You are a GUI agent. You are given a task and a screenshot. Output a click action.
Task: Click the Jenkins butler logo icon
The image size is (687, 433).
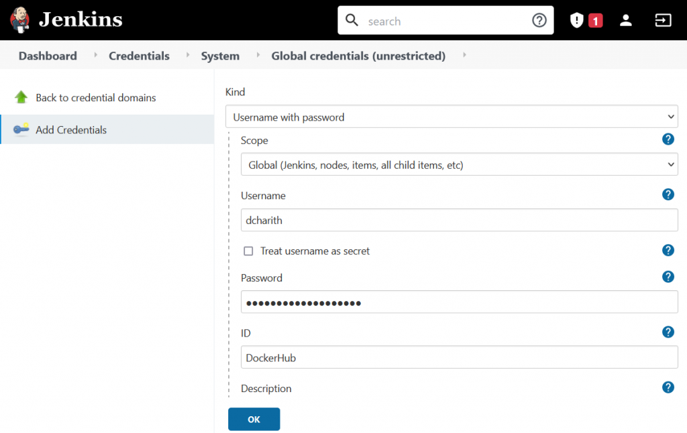tap(19, 19)
